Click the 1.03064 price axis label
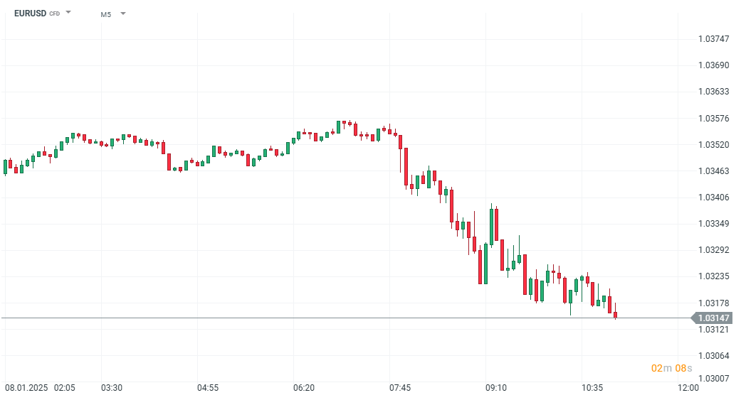741x400 pixels. tap(713, 355)
